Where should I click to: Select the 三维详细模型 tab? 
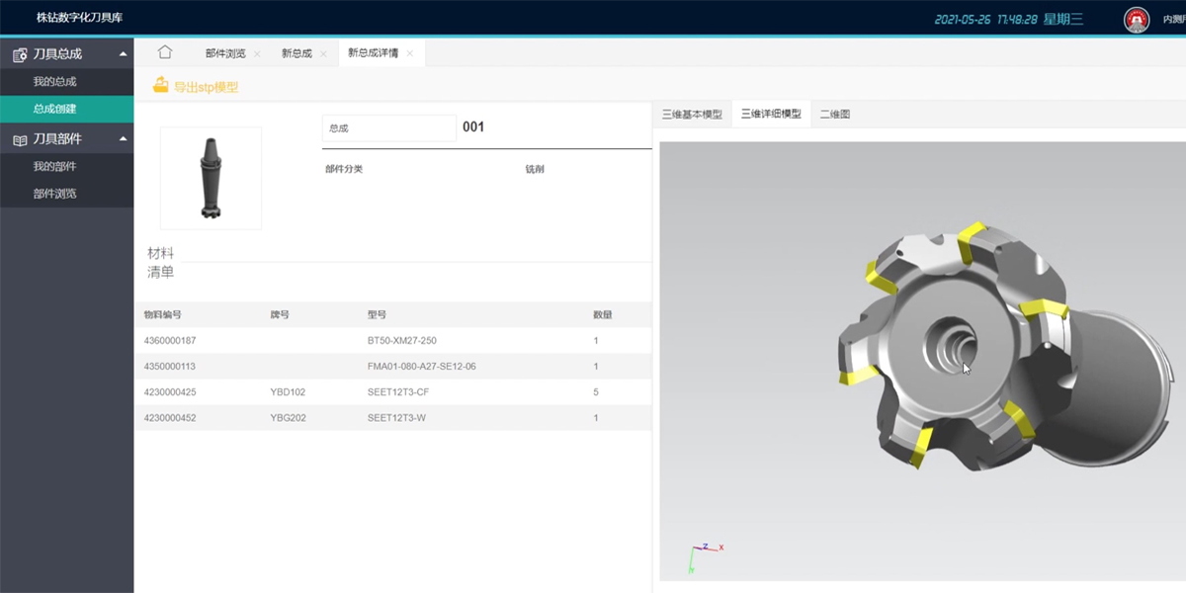771,115
